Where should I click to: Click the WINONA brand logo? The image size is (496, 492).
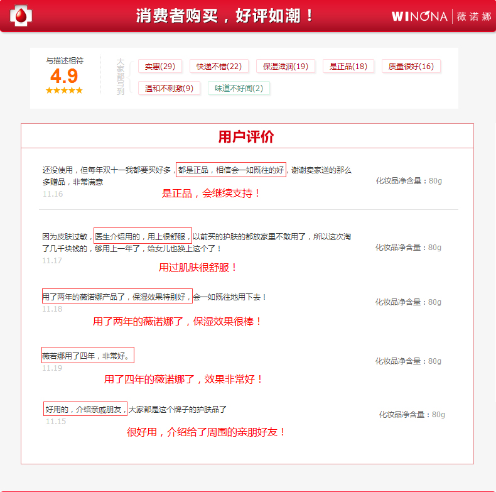419,16
